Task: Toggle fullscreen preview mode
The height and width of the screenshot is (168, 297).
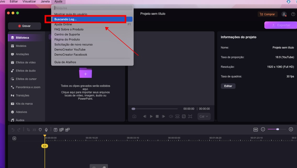Action: pos(190,116)
